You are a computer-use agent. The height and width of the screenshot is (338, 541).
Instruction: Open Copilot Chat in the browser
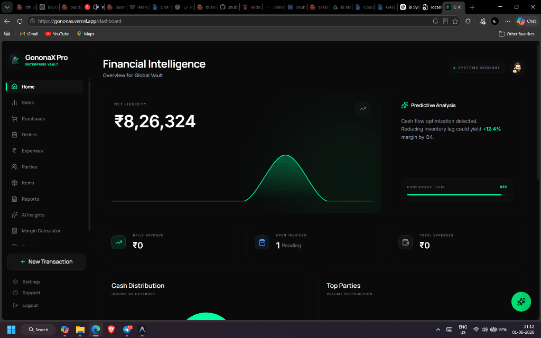click(527, 21)
